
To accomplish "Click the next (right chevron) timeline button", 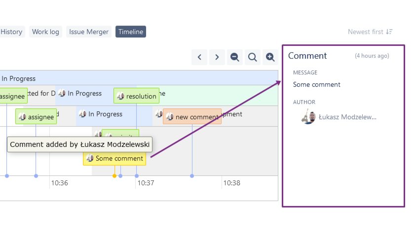I will point(217,57).
